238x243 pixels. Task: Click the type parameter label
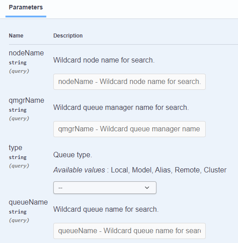point(15,148)
